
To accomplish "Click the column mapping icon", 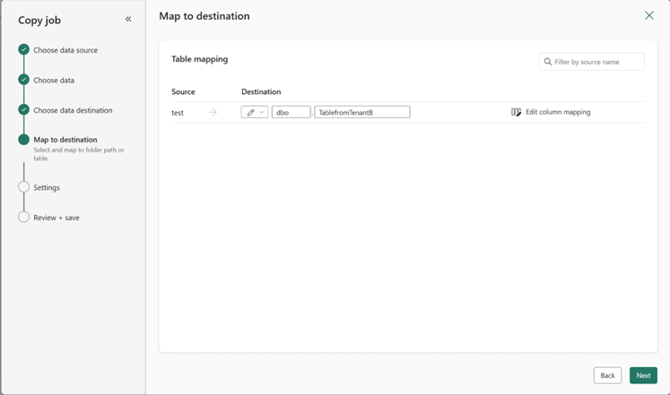I will (x=516, y=112).
